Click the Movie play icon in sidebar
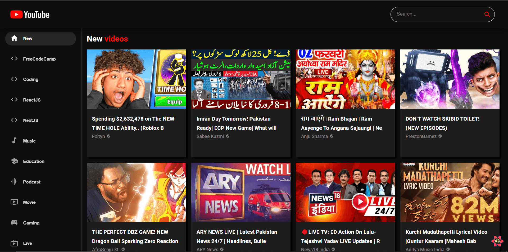Viewport: 508px width, 252px height. pyautogui.click(x=14, y=202)
